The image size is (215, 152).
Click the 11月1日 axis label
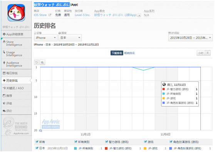[86, 134]
